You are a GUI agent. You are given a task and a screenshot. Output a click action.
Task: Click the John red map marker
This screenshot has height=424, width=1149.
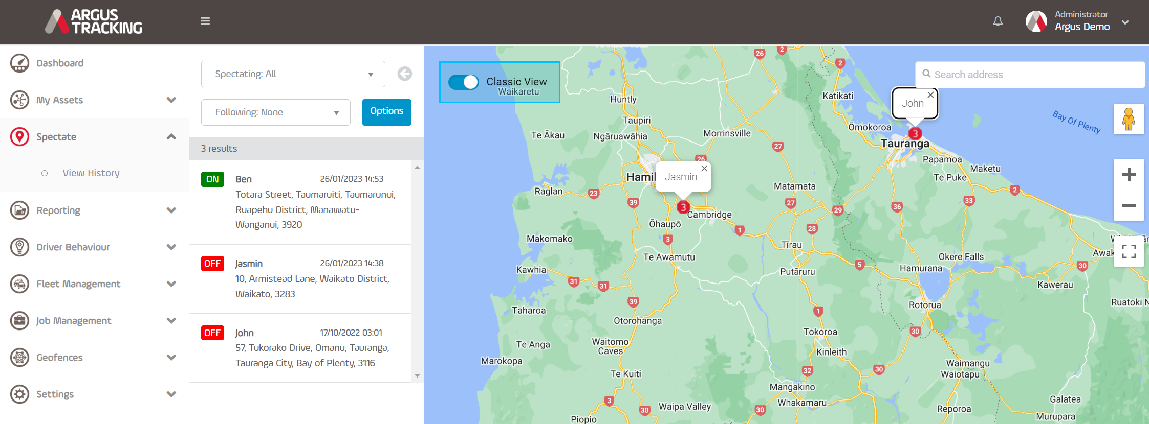click(x=915, y=134)
